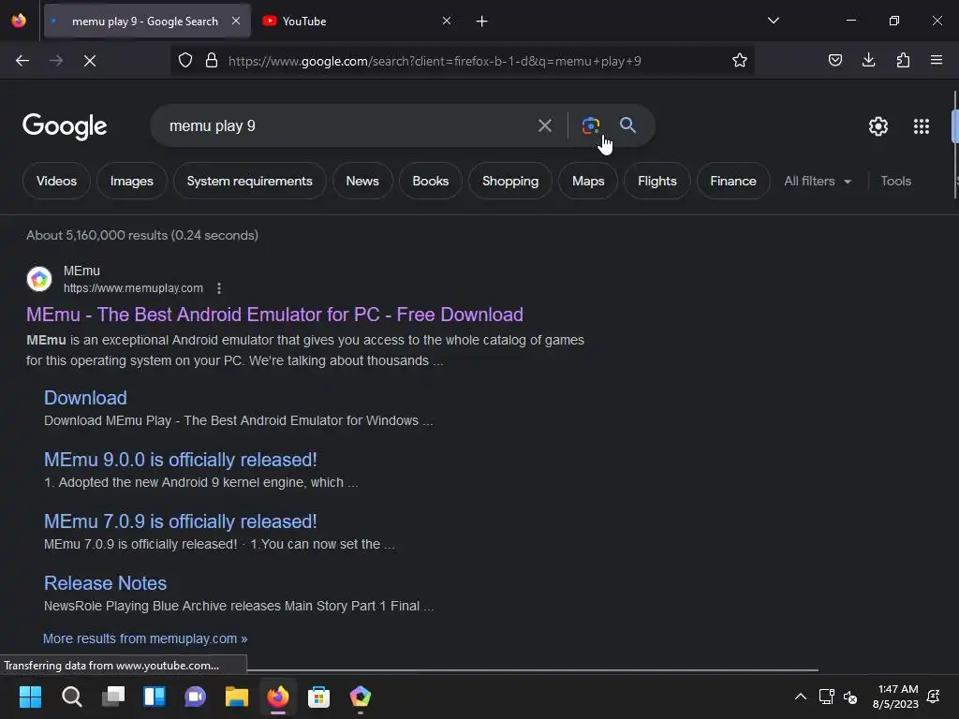Viewport: 959px width, 719px height.
Task: Clear the search query with the X
Action: [544, 126]
